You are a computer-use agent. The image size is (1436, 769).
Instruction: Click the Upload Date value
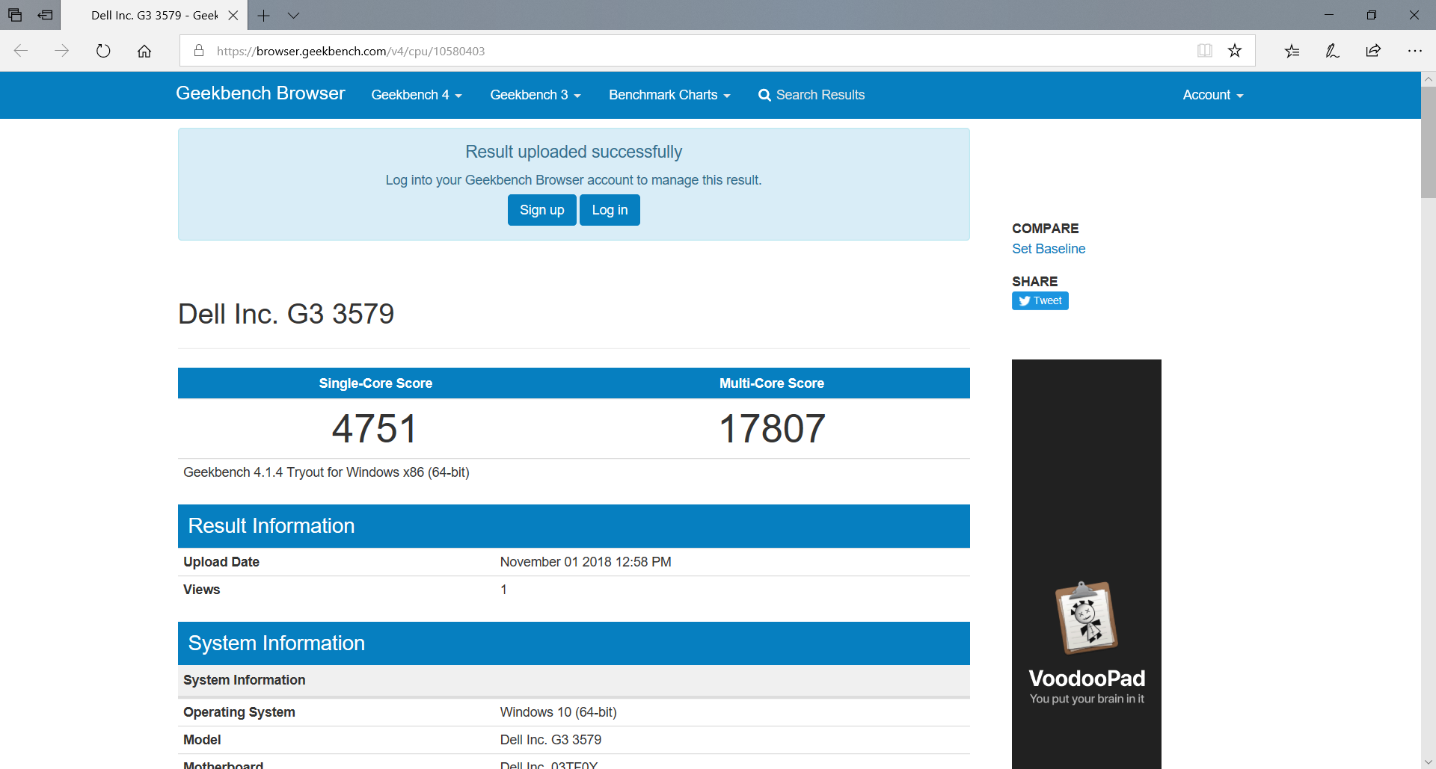click(x=586, y=562)
